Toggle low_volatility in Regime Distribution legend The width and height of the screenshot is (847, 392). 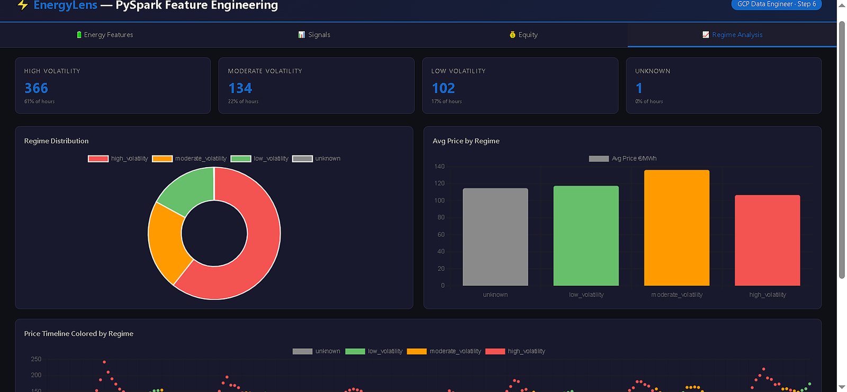point(259,159)
